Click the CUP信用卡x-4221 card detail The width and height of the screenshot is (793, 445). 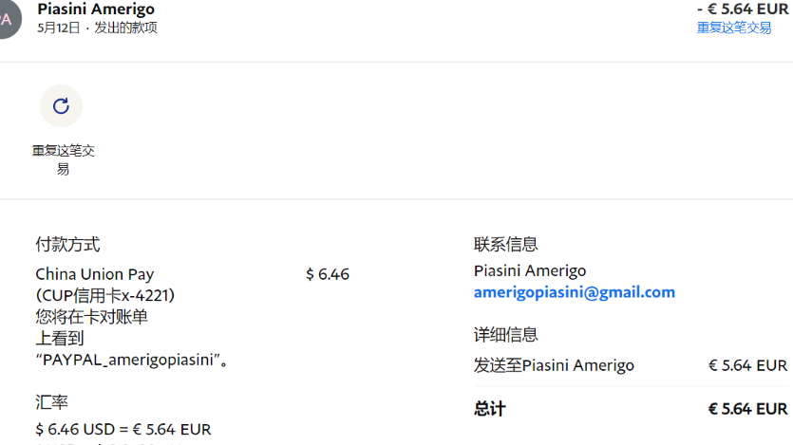[105, 295]
